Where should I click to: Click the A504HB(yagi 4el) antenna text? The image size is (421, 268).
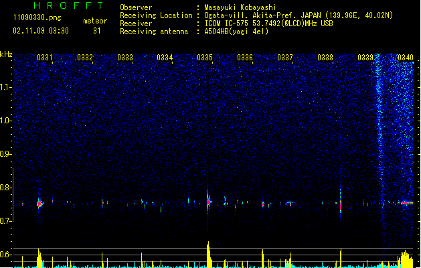(x=236, y=31)
